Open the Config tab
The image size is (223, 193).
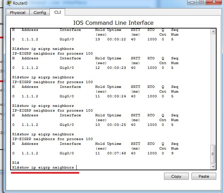click(40, 13)
